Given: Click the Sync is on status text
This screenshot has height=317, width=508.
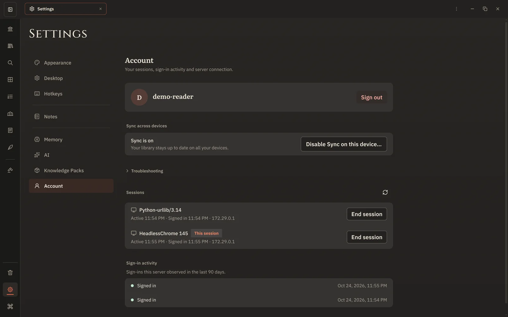Looking at the screenshot, I should [142, 141].
